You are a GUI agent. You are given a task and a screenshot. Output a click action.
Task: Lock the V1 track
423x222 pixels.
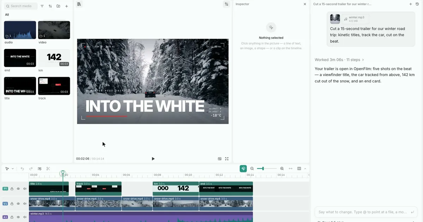click(x=12, y=204)
